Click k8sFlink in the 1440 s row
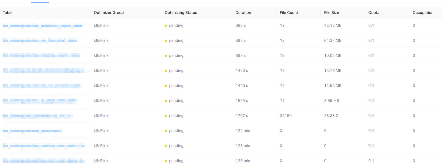 coord(101,86)
